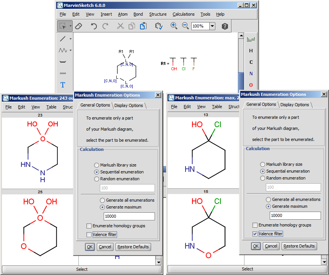Enable Valence filter in the left options dialog
This screenshot has height=275, width=329.
point(89,235)
